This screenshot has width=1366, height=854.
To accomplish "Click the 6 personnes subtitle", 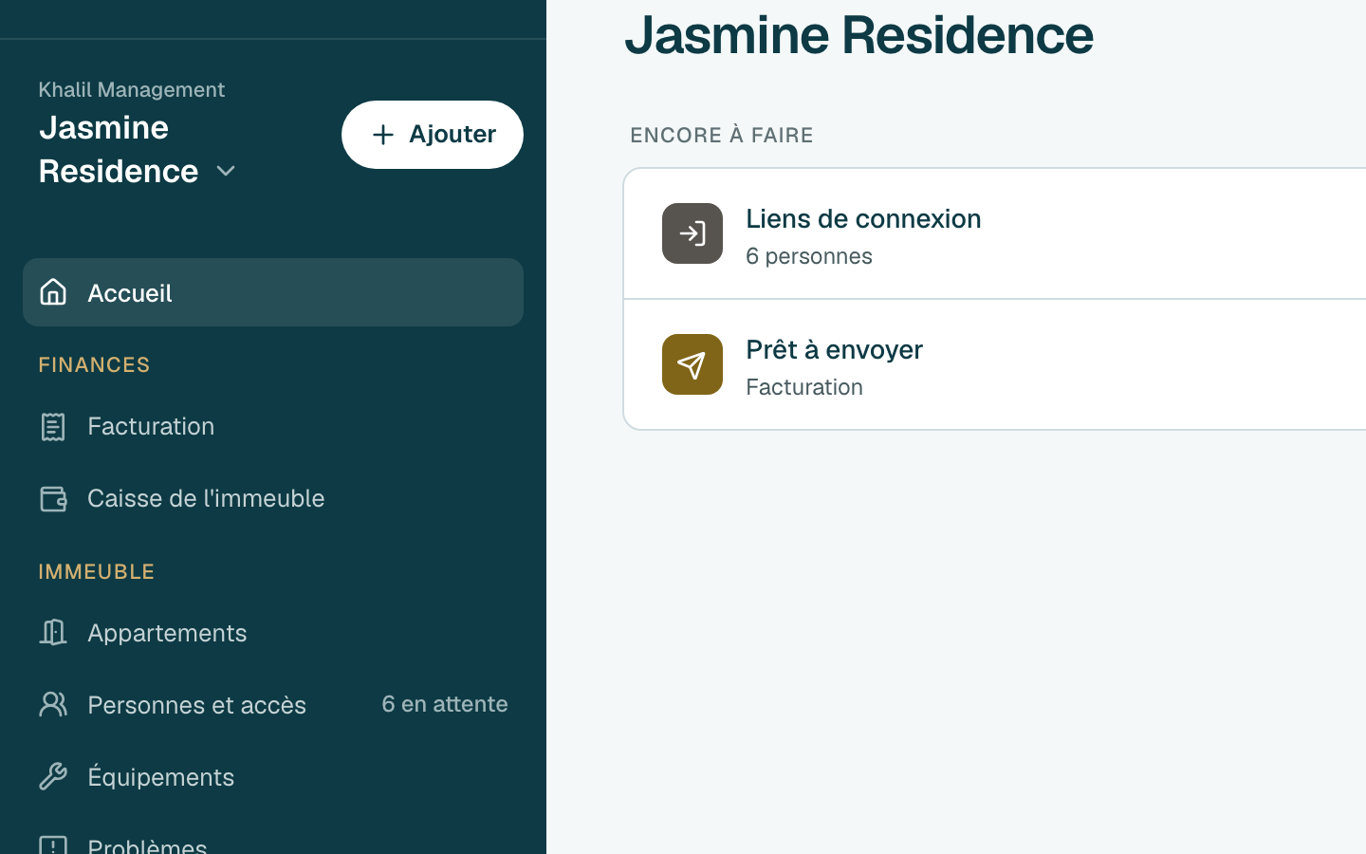I will 809,256.
